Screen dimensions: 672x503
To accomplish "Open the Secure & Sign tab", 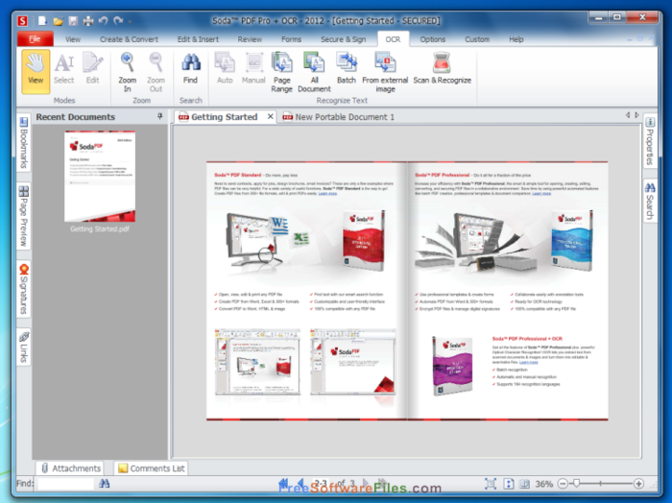I will tap(344, 39).
